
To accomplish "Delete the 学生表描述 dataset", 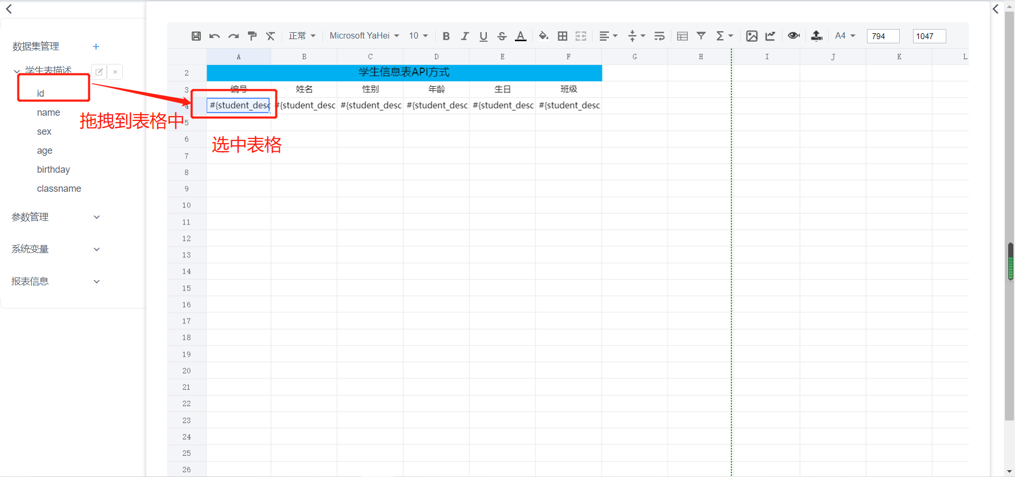I will (115, 72).
